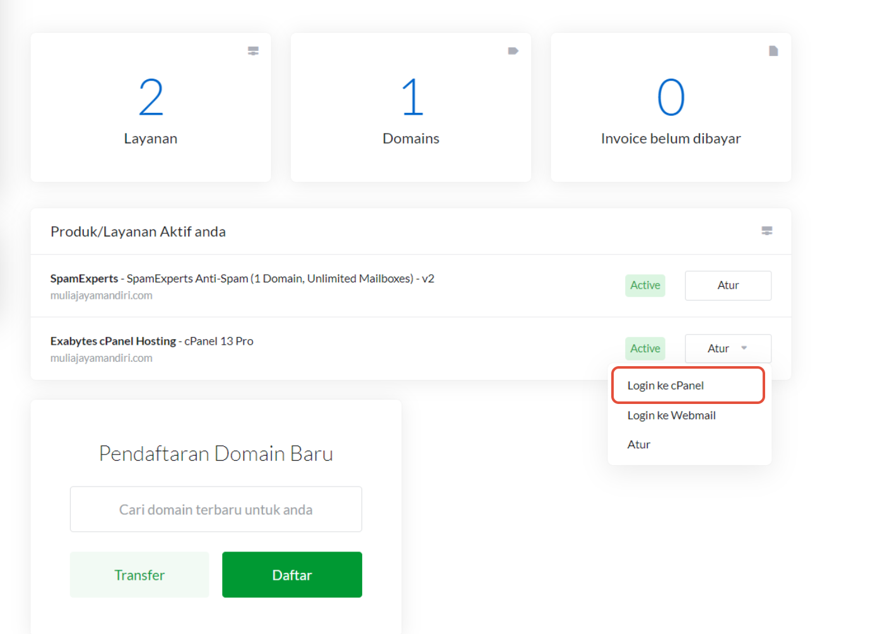873x634 pixels.
Task: Click the Pendaftaran Domain Baru heading
Action: click(x=216, y=454)
